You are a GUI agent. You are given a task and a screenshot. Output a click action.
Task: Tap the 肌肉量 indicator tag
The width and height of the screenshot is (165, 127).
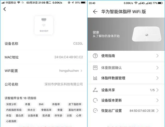click(x=46, y=115)
